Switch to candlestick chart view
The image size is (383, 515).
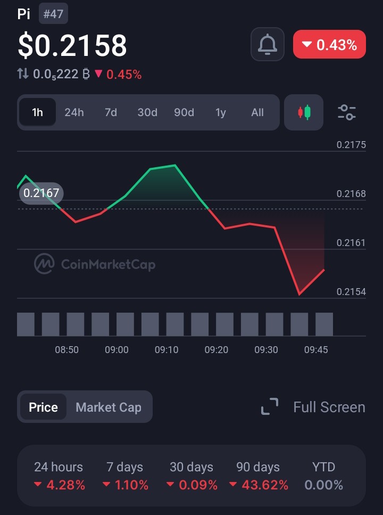point(304,112)
